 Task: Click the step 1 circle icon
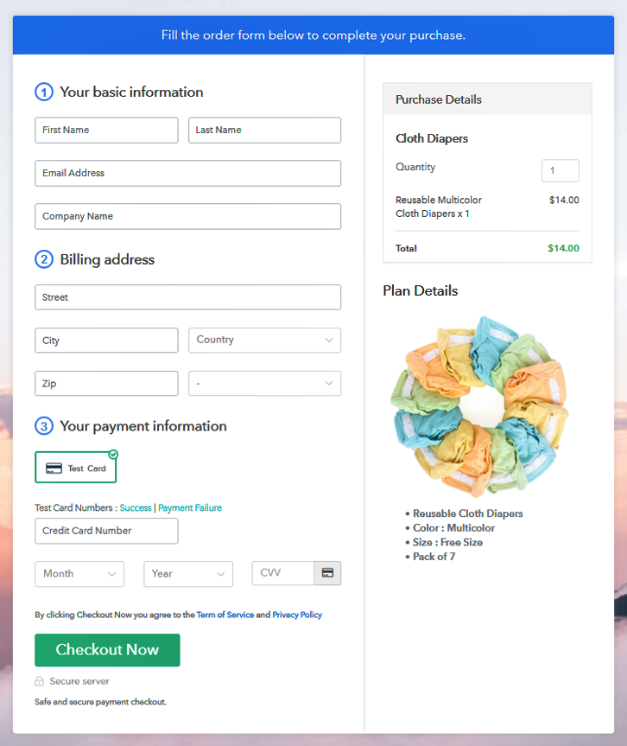pyautogui.click(x=44, y=92)
